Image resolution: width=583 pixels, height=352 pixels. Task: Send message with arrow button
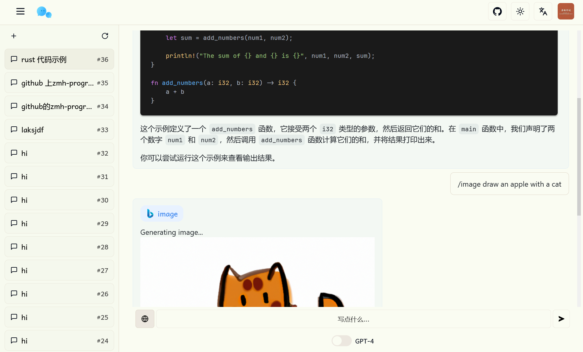561,319
